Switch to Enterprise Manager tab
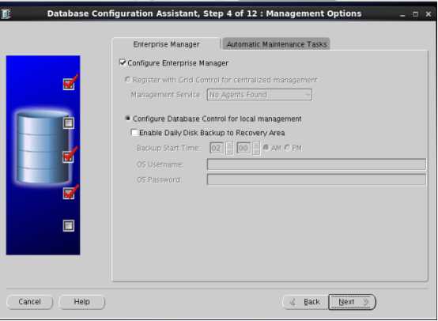Screen dimensions: 438x321 (166, 44)
